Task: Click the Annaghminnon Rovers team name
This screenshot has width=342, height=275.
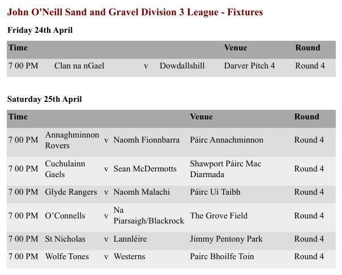Action: click(x=72, y=140)
